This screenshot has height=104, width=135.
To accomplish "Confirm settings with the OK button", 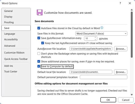I will [x=108, y=100].
